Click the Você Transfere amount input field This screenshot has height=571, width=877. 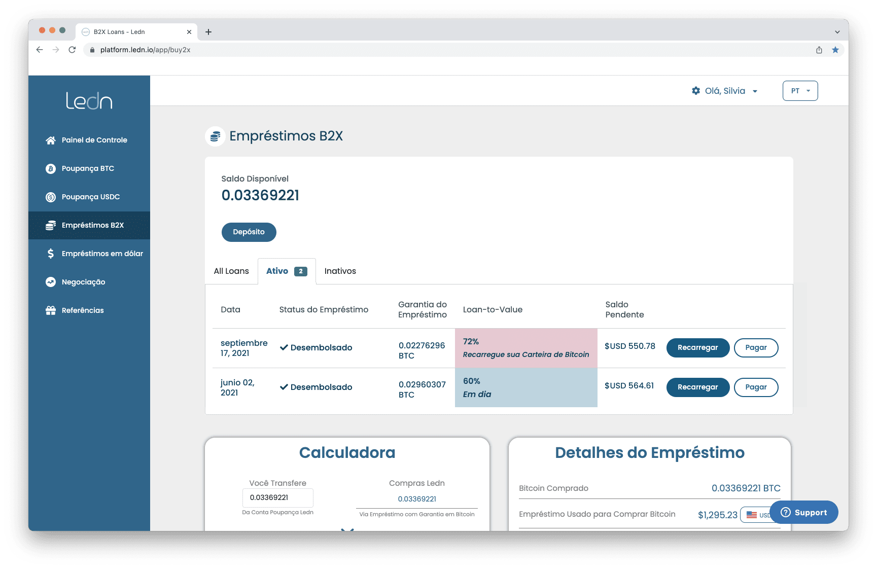(x=278, y=498)
